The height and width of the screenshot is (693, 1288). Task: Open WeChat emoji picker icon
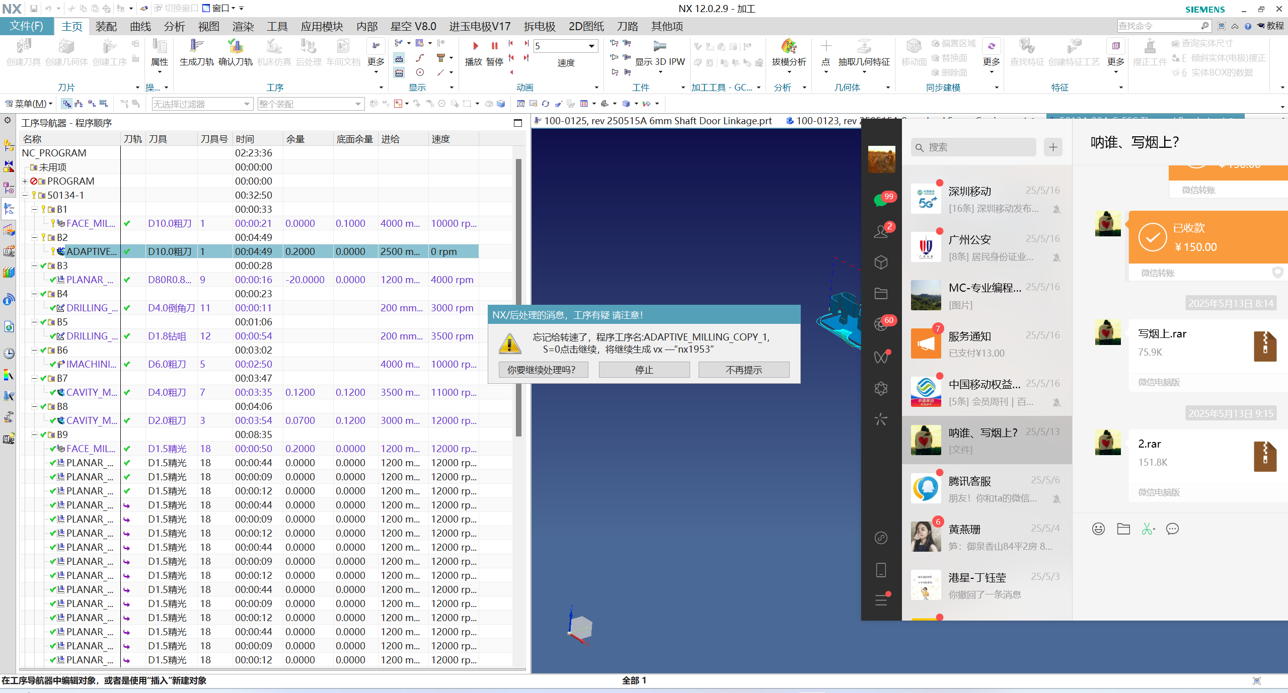coord(1098,529)
